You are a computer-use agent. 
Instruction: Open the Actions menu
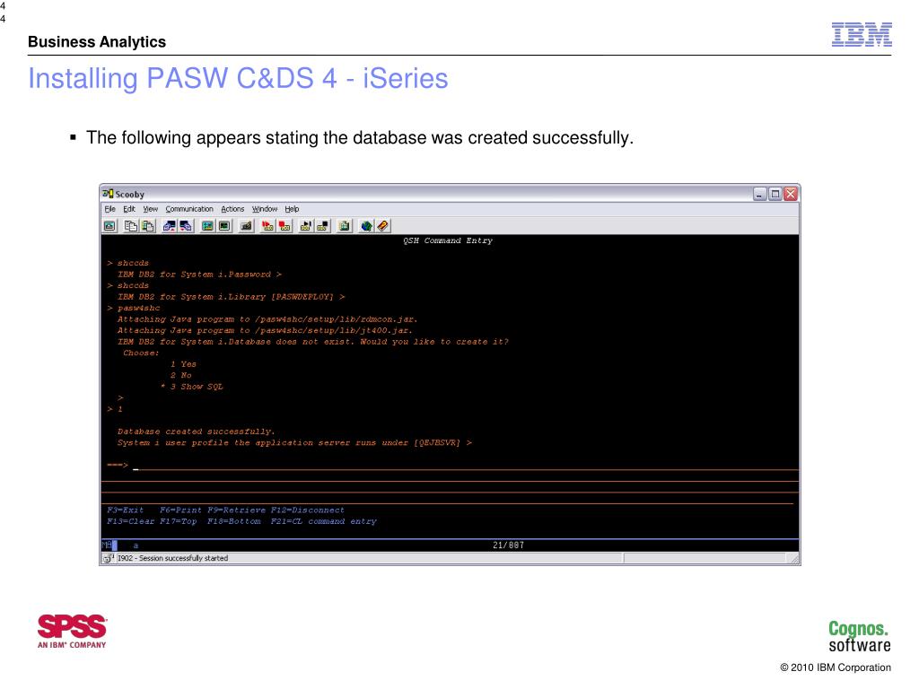[x=232, y=209]
